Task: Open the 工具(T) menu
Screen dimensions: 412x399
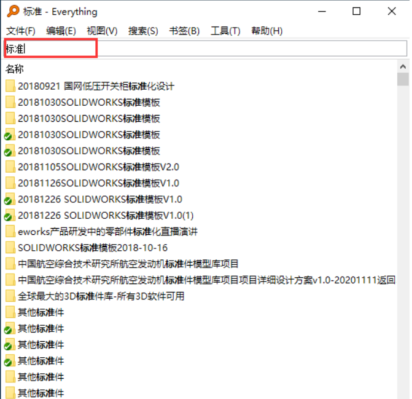Action: tap(225, 31)
